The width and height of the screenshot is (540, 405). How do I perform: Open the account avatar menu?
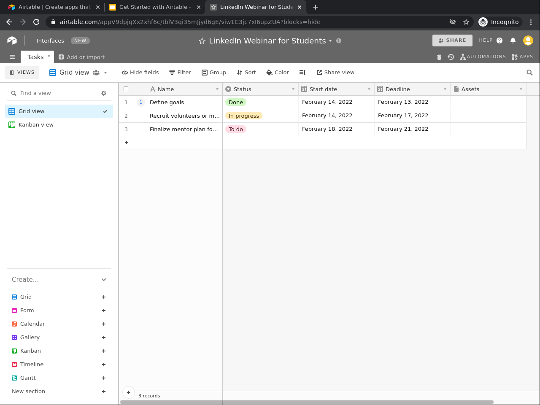pyautogui.click(x=528, y=40)
